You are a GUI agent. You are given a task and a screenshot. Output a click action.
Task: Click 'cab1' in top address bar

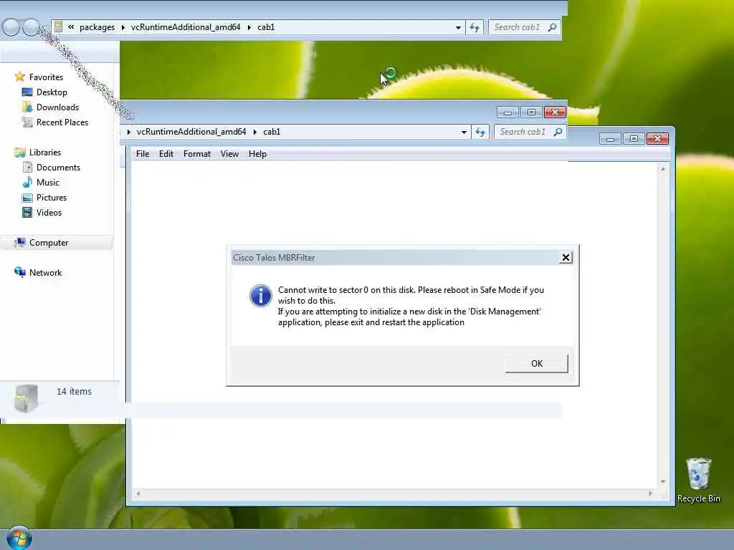[266, 27]
